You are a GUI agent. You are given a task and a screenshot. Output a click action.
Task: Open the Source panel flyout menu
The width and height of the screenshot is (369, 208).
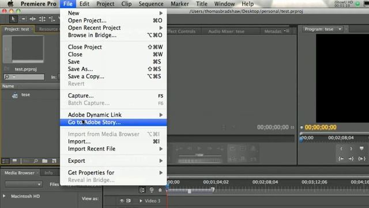point(287,31)
